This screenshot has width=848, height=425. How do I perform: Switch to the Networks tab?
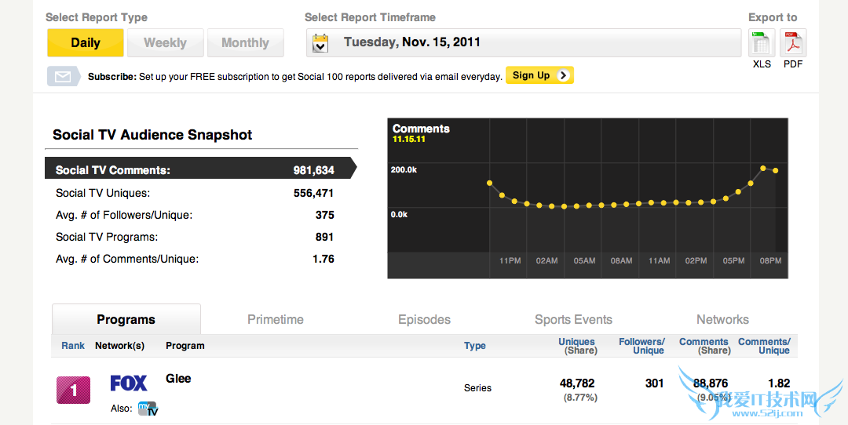coord(722,320)
